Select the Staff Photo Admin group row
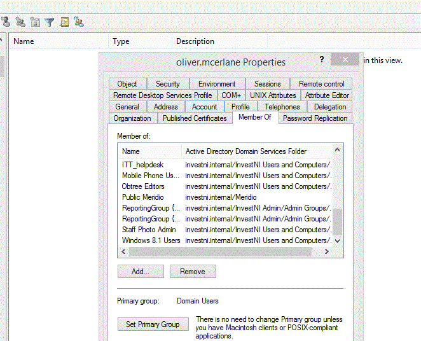This screenshot has height=341, width=421. 225,230
